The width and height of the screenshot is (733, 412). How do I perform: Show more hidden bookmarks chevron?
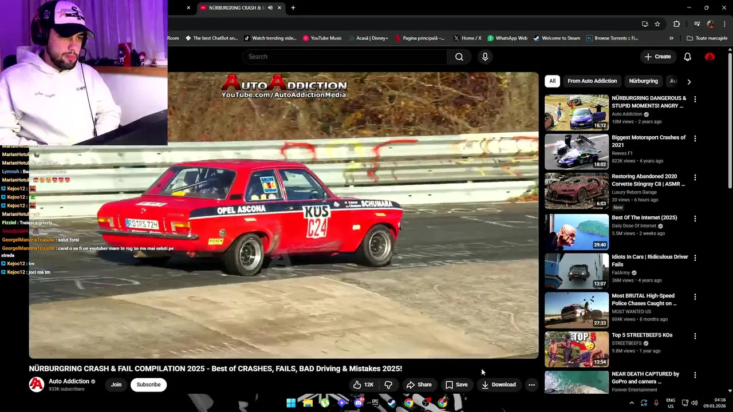point(671,38)
